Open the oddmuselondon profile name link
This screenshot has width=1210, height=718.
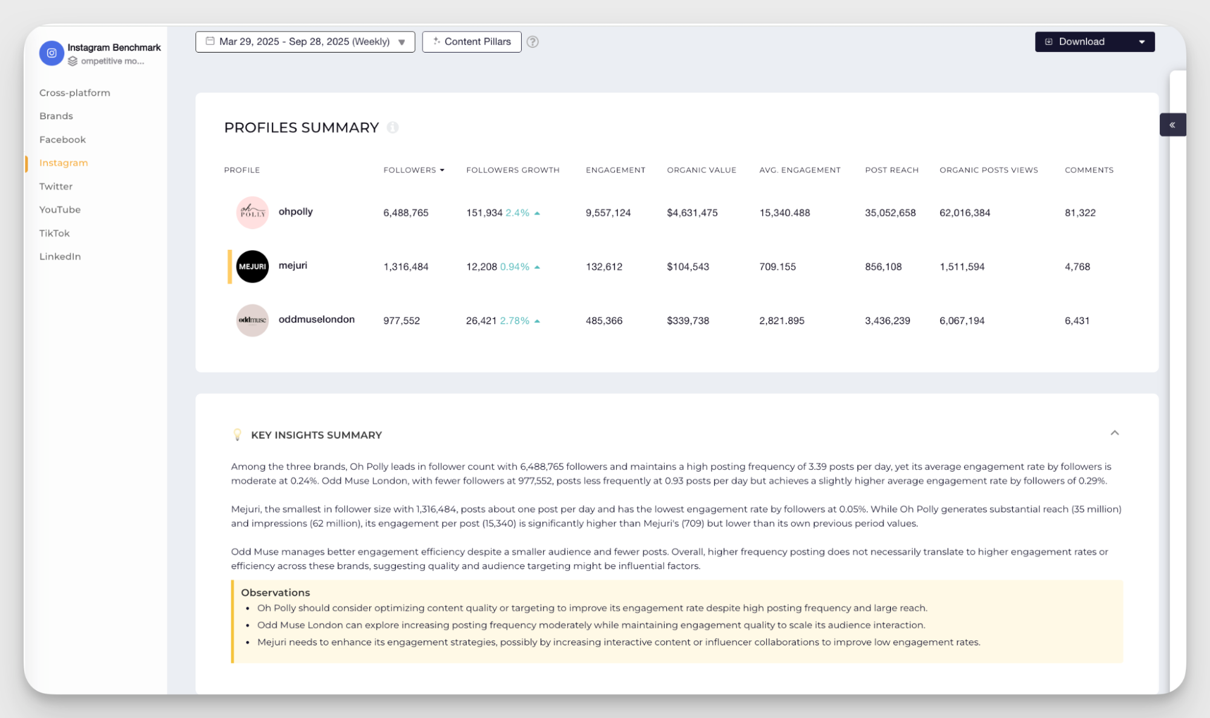click(x=317, y=319)
